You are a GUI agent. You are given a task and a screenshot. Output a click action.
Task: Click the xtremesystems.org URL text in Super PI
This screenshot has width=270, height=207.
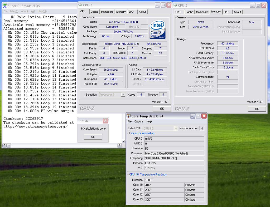coord(36,126)
